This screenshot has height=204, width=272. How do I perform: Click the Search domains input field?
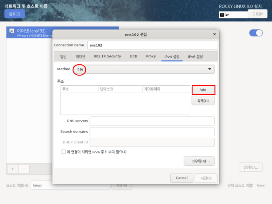pos(152,132)
